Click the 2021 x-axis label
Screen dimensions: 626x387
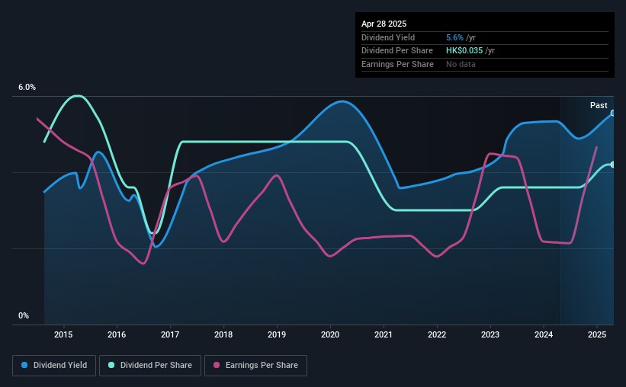(384, 334)
